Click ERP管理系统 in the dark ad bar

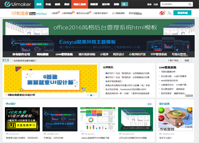coord(159,54)
